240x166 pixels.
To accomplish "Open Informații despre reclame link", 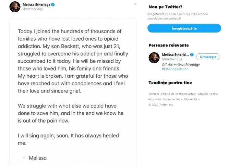I will click(165, 99).
